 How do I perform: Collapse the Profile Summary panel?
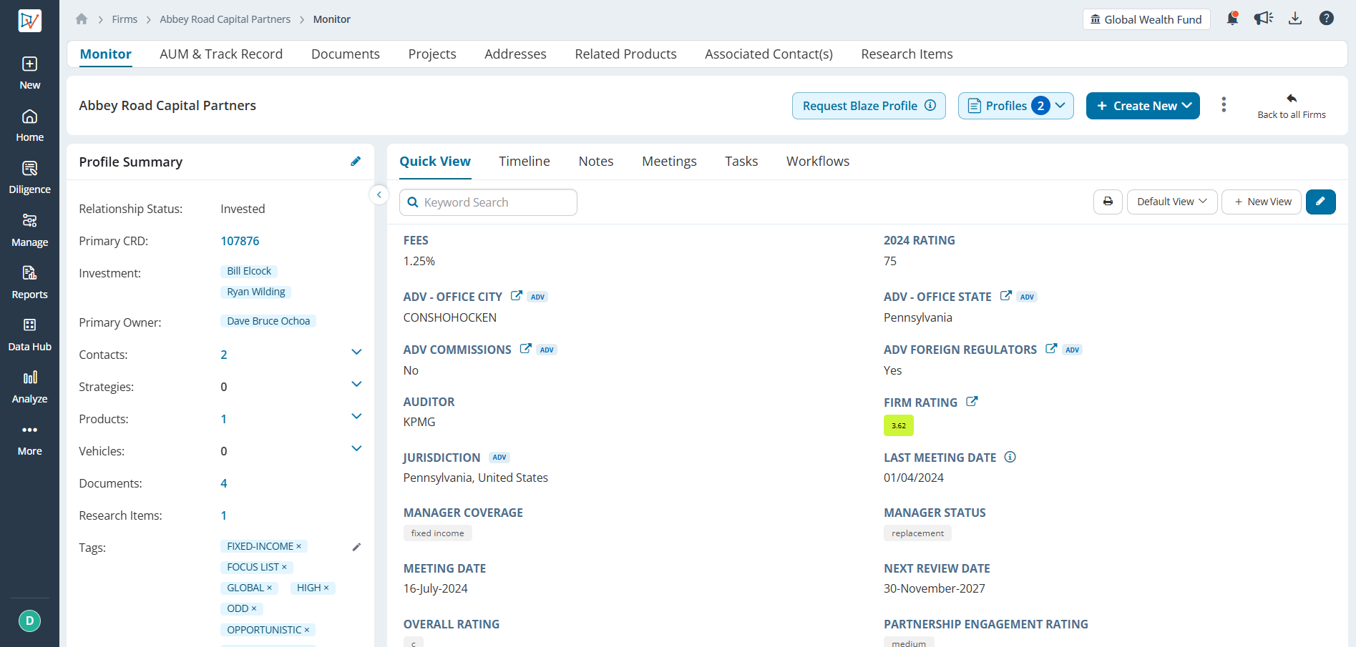point(379,194)
